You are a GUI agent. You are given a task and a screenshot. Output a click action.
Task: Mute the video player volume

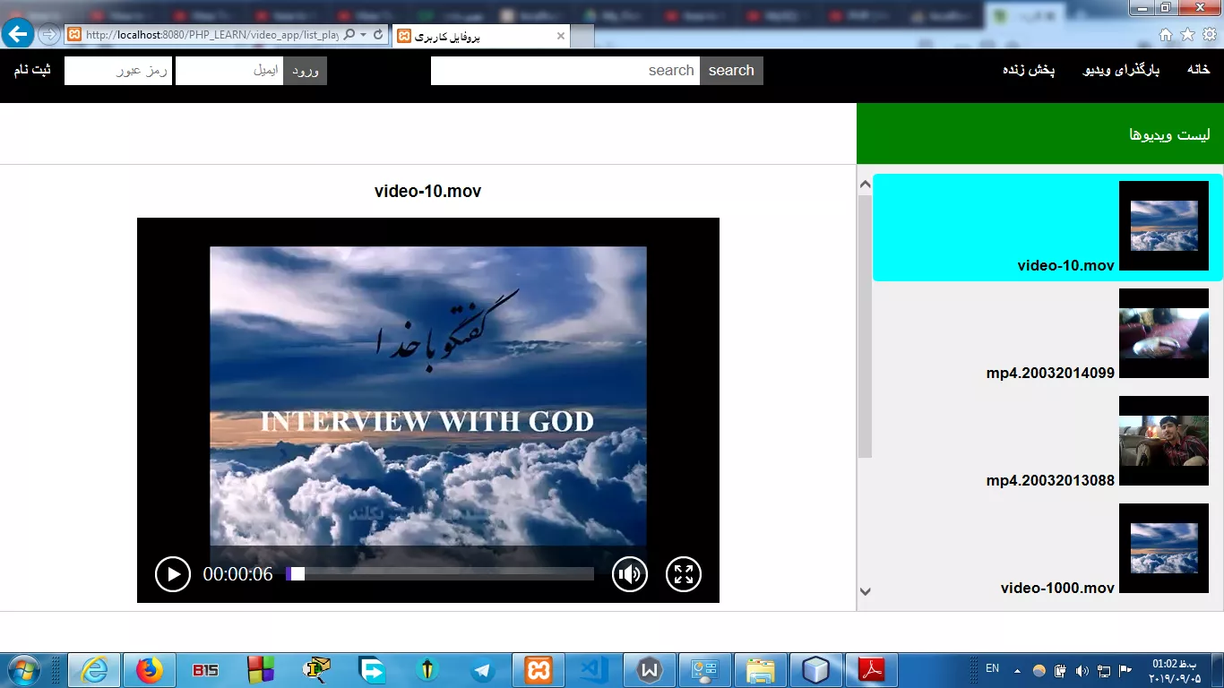click(630, 574)
